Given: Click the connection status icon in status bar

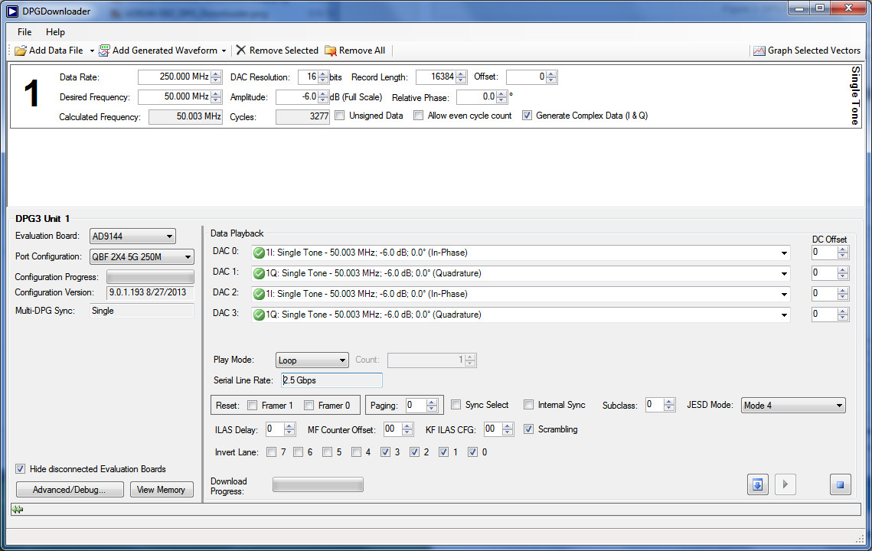Looking at the screenshot, I should [18, 509].
